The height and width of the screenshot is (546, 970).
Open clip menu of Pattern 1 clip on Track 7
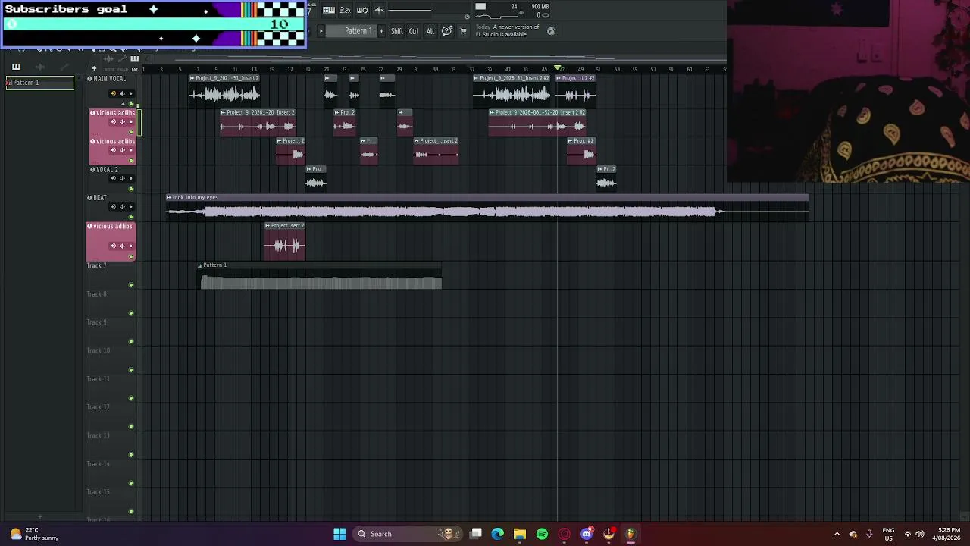point(200,265)
